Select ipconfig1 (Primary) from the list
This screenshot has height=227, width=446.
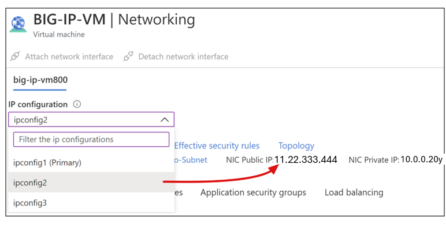(91, 163)
